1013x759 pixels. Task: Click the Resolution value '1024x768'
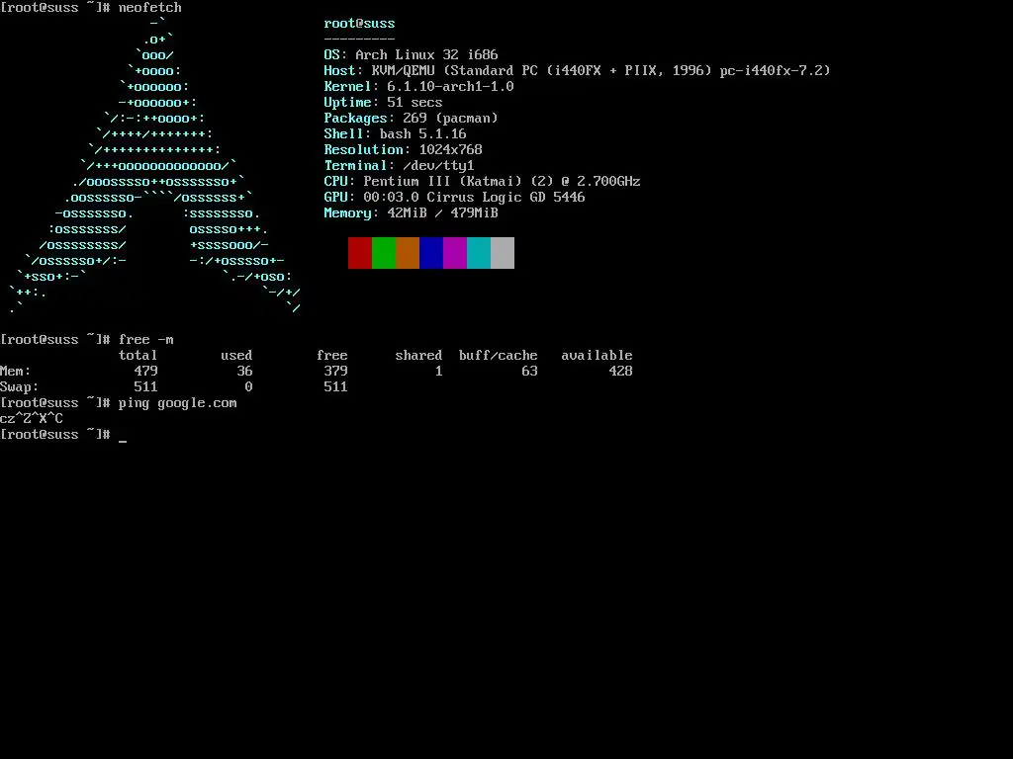point(450,150)
